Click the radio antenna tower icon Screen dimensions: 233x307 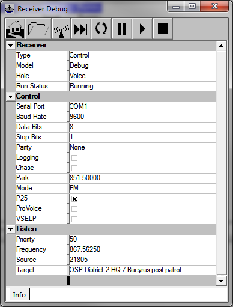click(61, 29)
